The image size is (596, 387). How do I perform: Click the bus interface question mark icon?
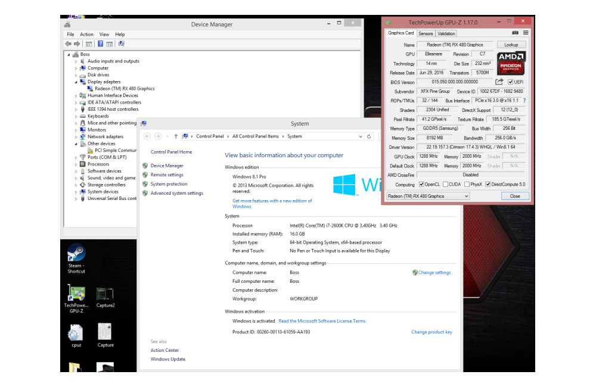pos(524,101)
